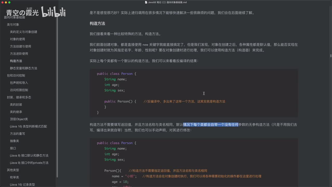Navigate to 方法进阶使用 outline item
The width and height of the screenshot is (332, 187).
coord(19,54)
